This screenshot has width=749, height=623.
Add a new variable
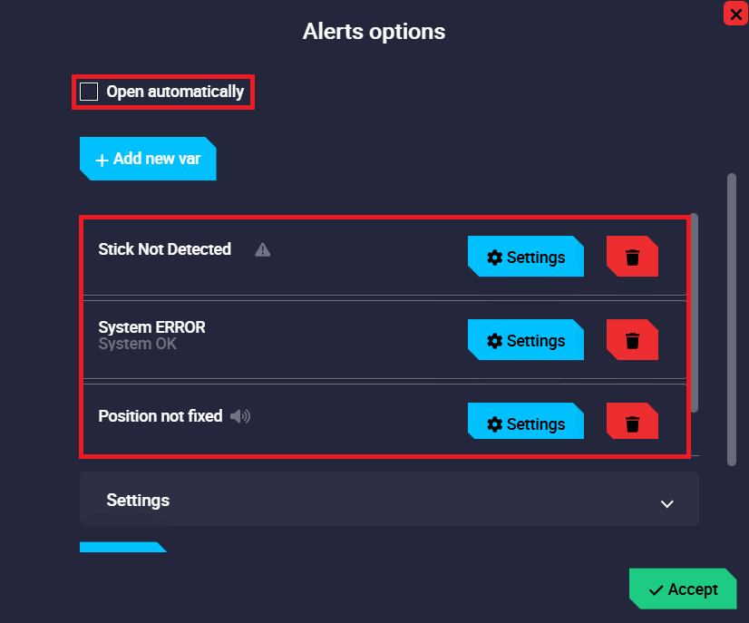pyautogui.click(x=148, y=159)
